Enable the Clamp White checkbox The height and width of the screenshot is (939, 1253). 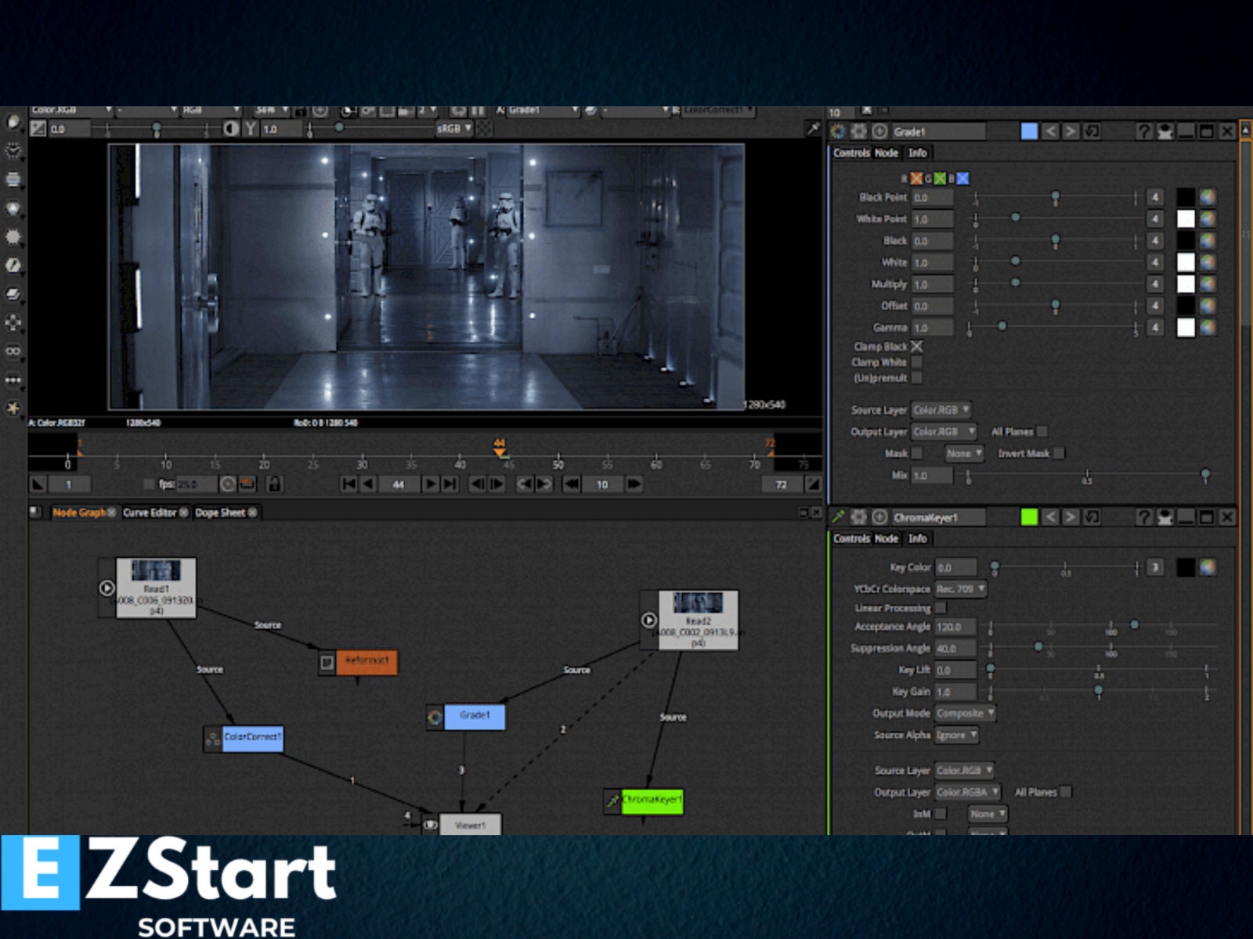click(916, 362)
